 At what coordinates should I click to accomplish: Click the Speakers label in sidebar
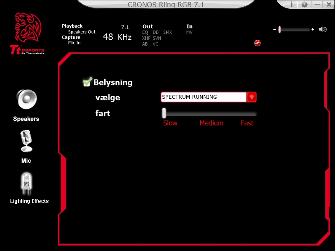pyautogui.click(x=26, y=119)
